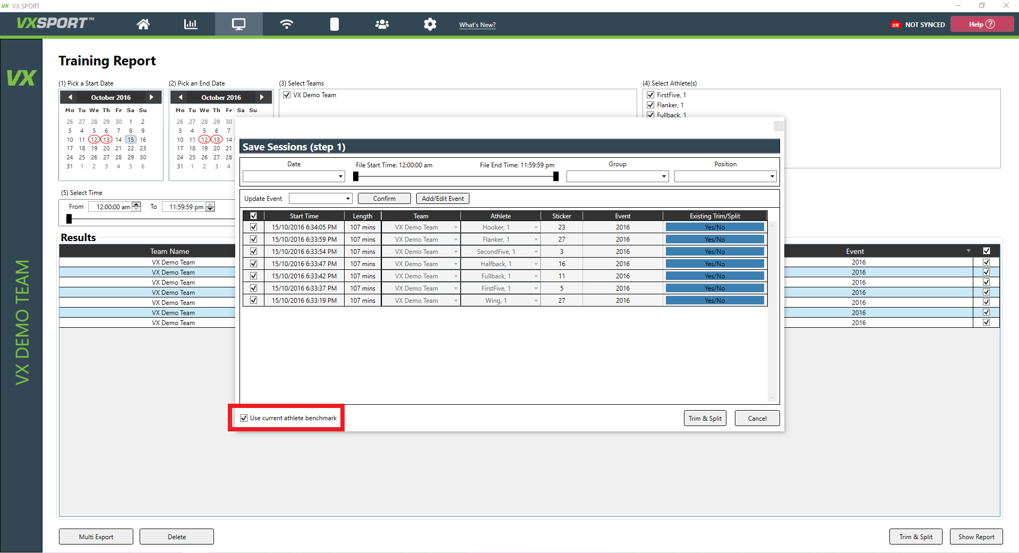The height and width of the screenshot is (553, 1019).
Task: Sort sessions by Athlete column
Action: pyautogui.click(x=501, y=216)
